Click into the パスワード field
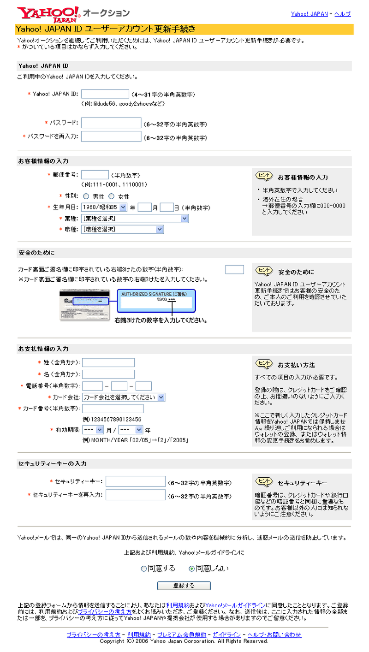 coord(111,123)
